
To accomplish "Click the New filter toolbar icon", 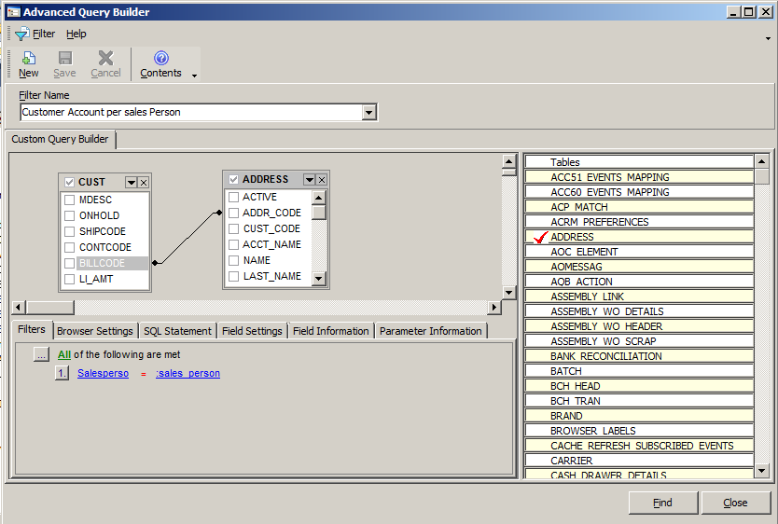I will (29, 64).
